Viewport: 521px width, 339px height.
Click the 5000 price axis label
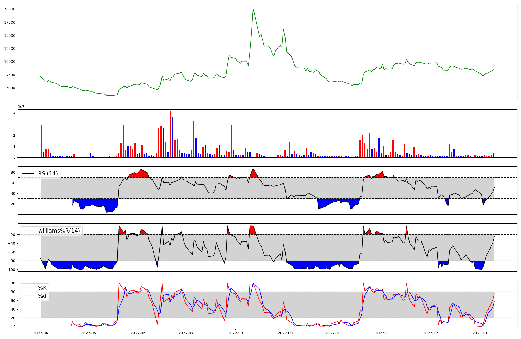(11, 88)
